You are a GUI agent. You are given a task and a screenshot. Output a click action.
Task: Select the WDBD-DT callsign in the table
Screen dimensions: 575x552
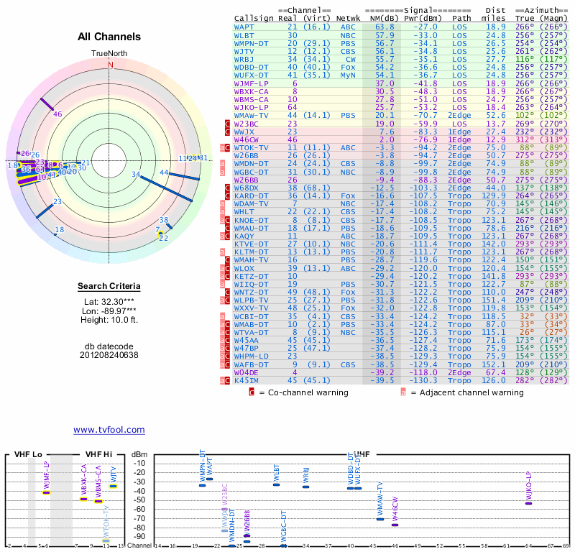(251, 68)
